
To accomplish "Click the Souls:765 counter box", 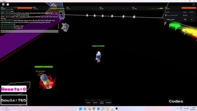I will [14, 100].
